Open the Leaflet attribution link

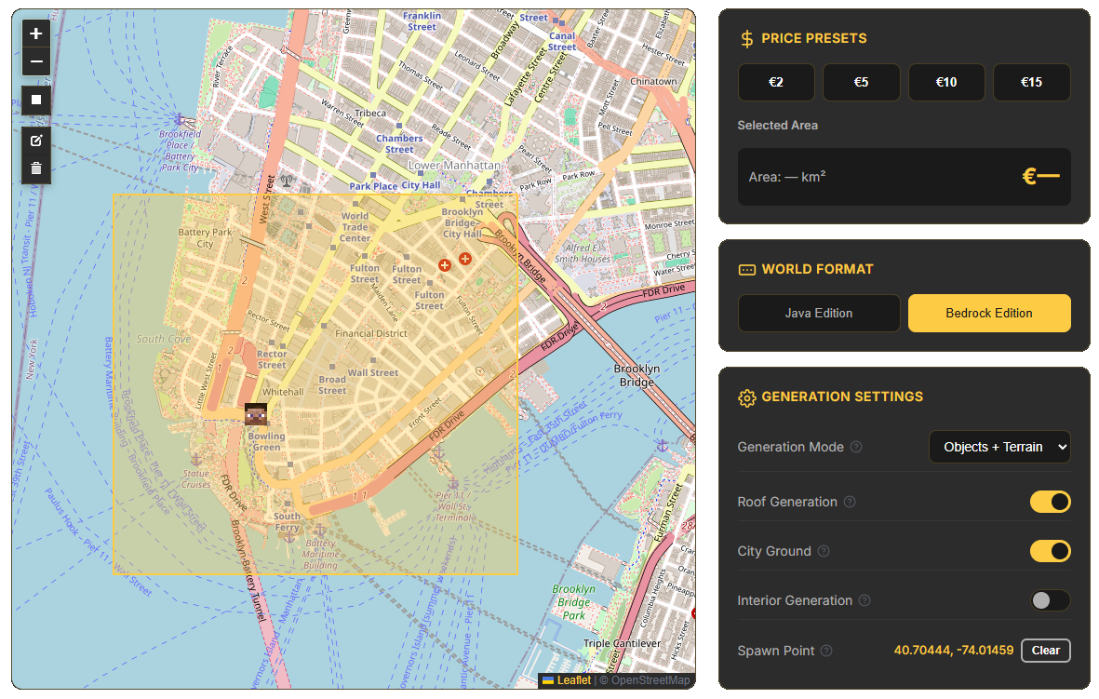tap(570, 679)
